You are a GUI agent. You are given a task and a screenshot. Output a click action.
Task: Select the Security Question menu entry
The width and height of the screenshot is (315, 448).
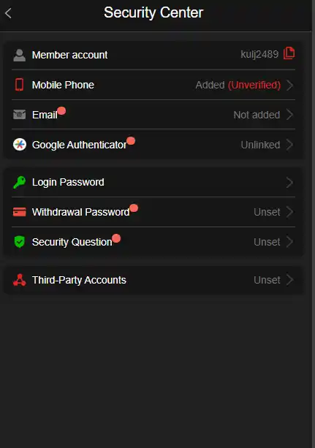click(x=153, y=242)
